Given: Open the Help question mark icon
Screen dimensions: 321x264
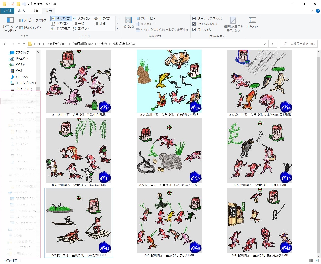Looking at the screenshot, I should point(318,11).
